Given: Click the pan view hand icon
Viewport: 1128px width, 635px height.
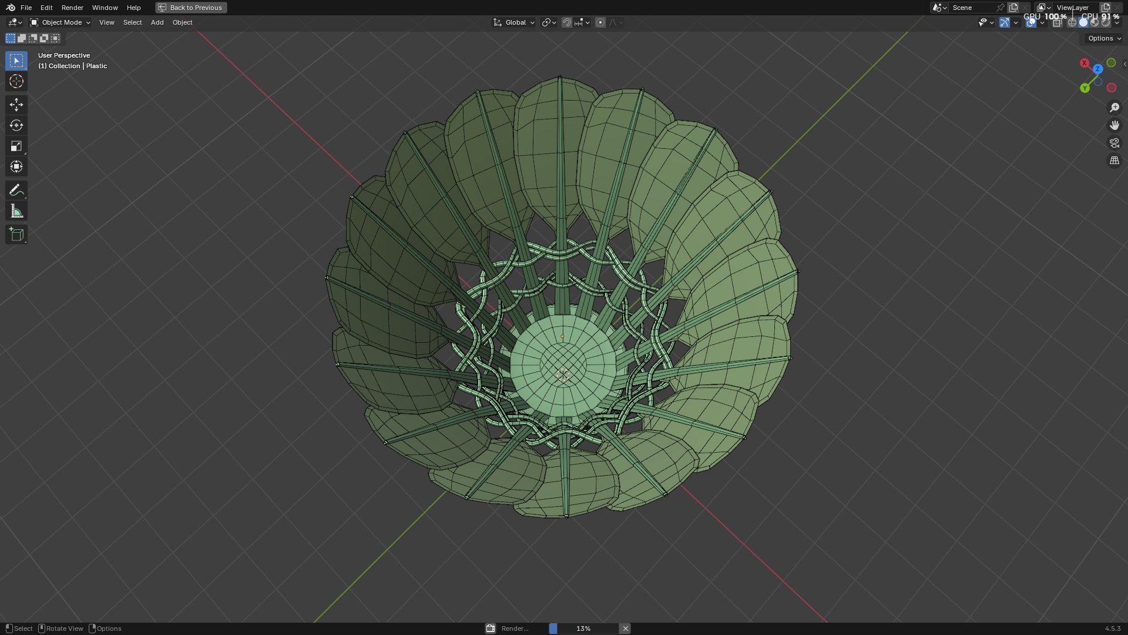Looking at the screenshot, I should [x=1114, y=125].
